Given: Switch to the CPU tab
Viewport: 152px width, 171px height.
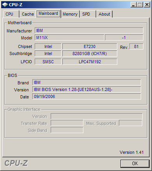Looking at the screenshot, I should click(x=11, y=14).
